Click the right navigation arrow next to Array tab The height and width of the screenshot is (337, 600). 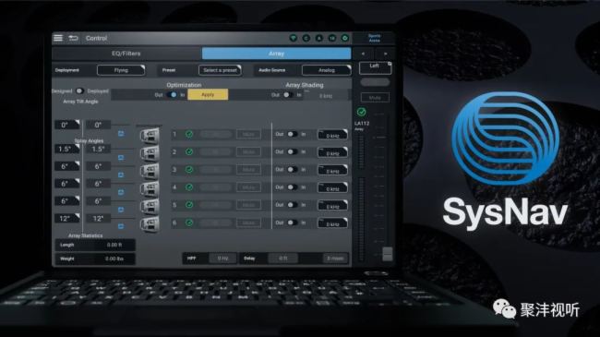tap(385, 54)
